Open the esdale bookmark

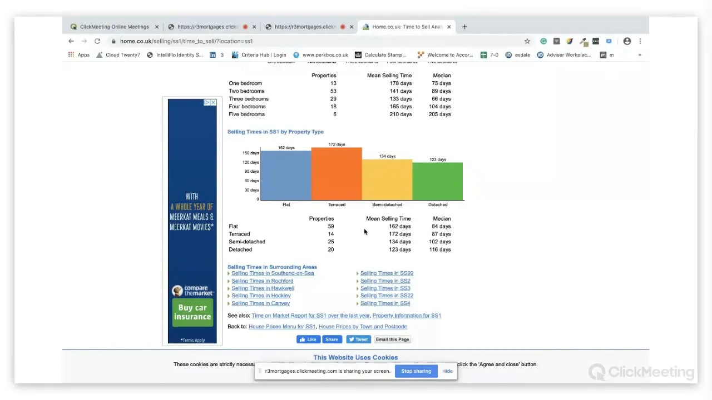[518, 55]
